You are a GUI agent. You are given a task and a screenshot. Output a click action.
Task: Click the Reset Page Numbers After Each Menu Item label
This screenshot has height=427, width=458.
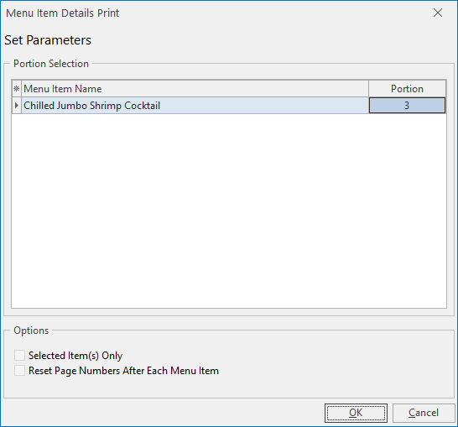123,371
